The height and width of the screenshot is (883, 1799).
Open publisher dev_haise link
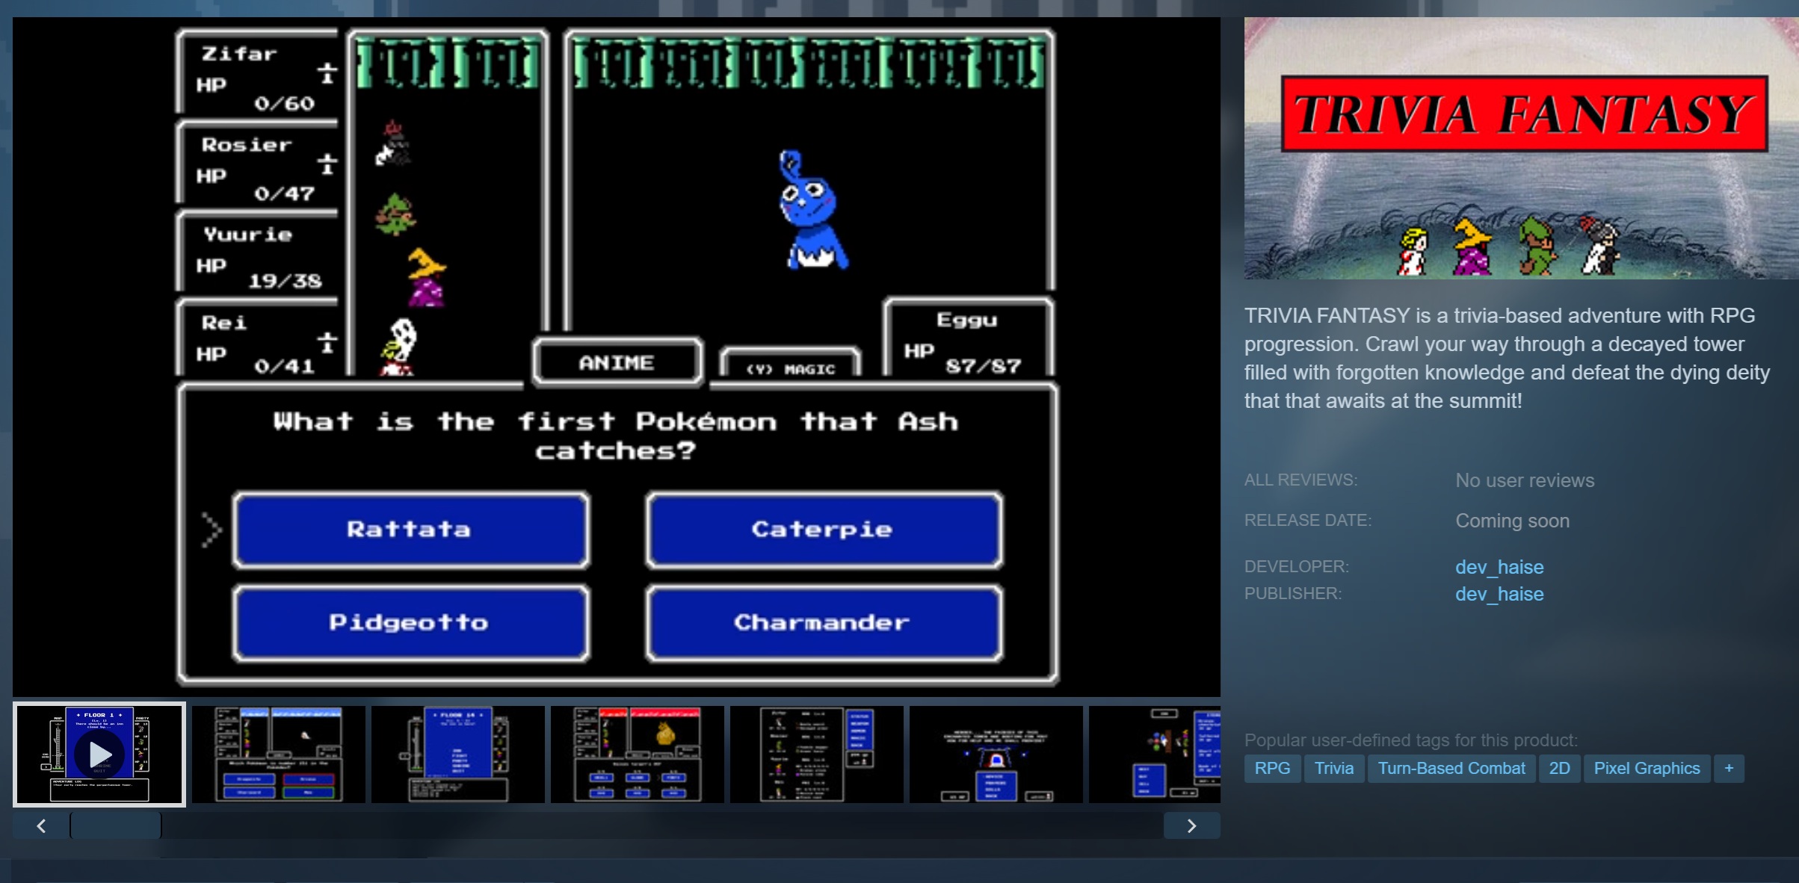[x=1499, y=594]
